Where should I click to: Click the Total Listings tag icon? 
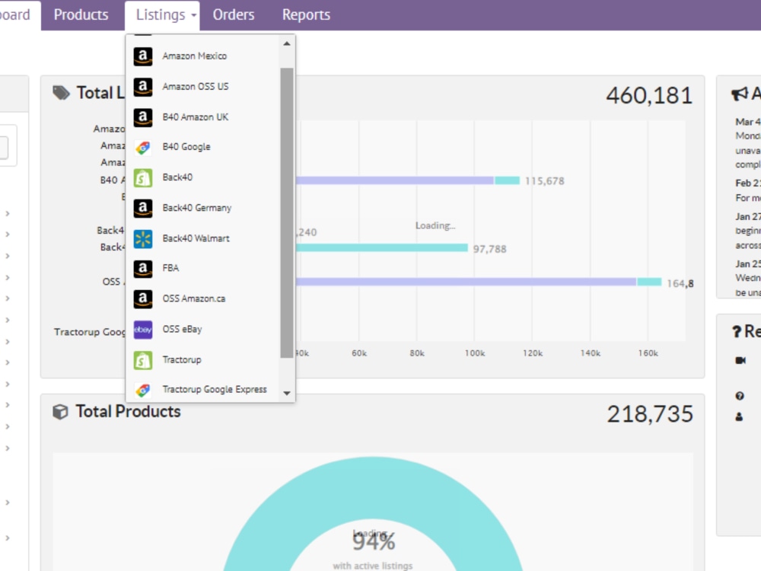(61, 93)
